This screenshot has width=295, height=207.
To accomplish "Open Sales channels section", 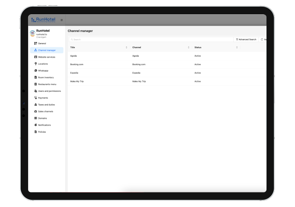I will [x=47, y=111].
